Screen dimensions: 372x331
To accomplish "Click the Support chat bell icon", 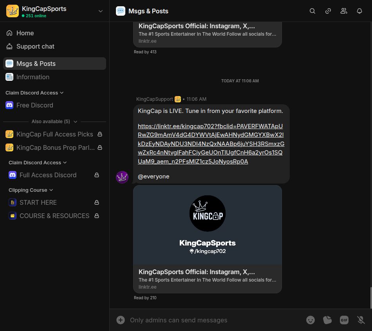I will (x=9, y=46).
